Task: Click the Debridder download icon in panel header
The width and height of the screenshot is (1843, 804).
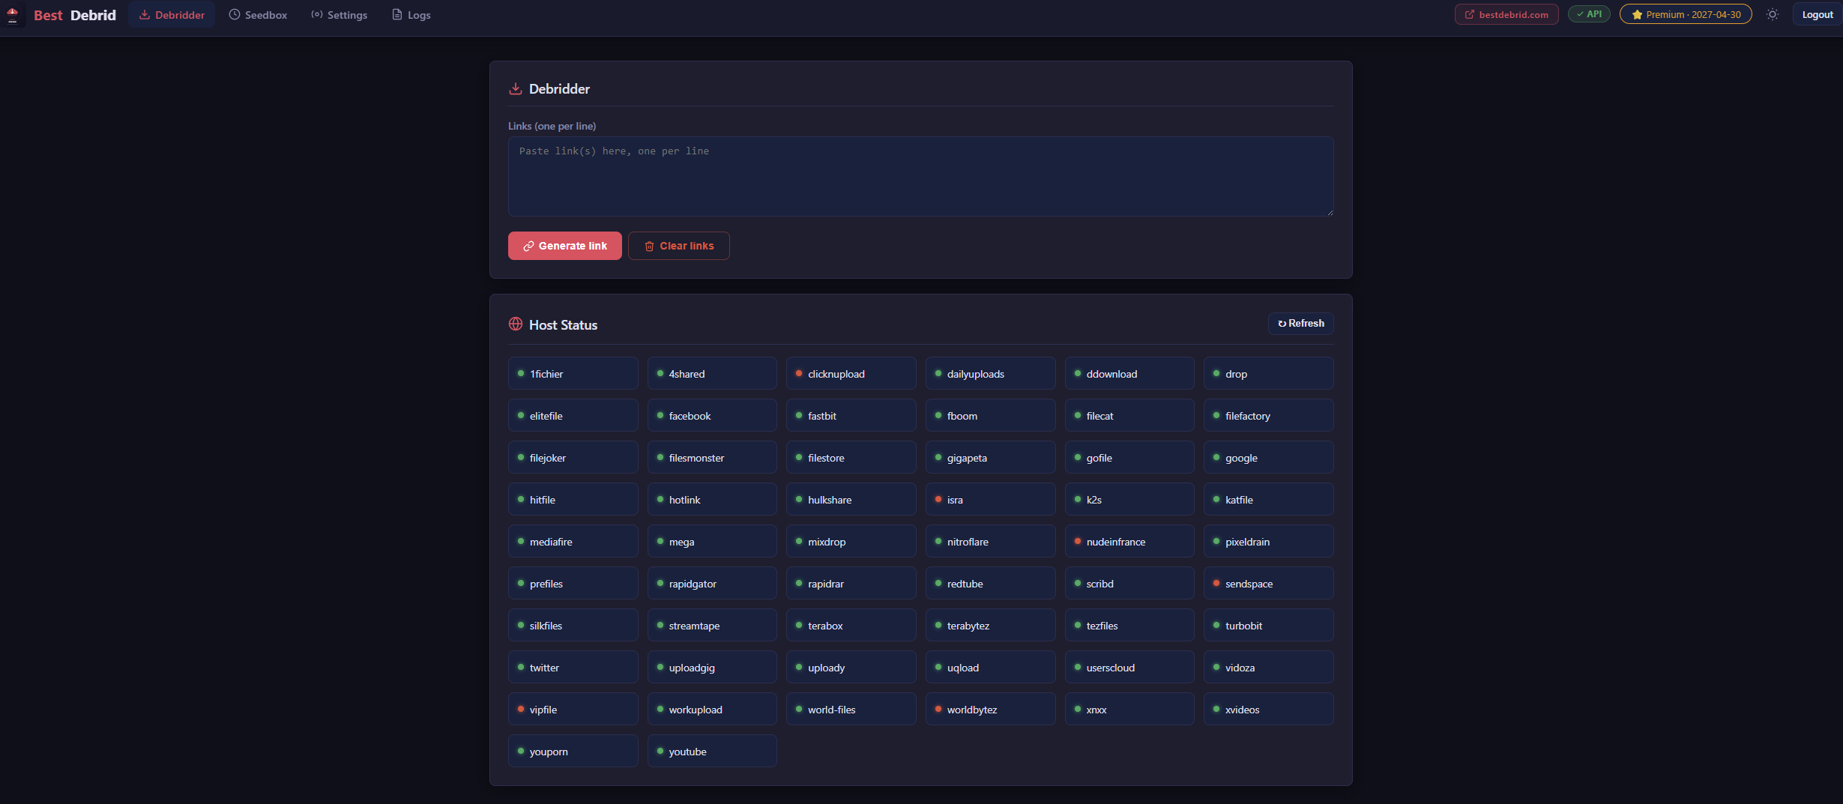Action: 516,88
